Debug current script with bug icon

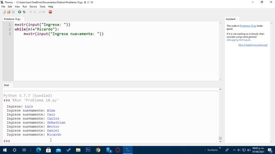pyautogui.click(x=24, y=12)
